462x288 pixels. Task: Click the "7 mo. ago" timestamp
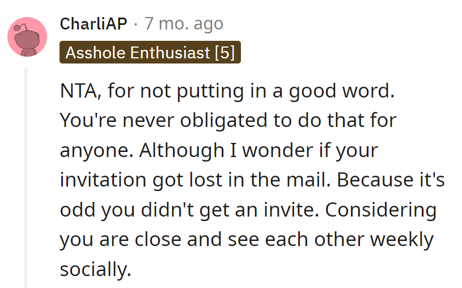click(x=184, y=24)
